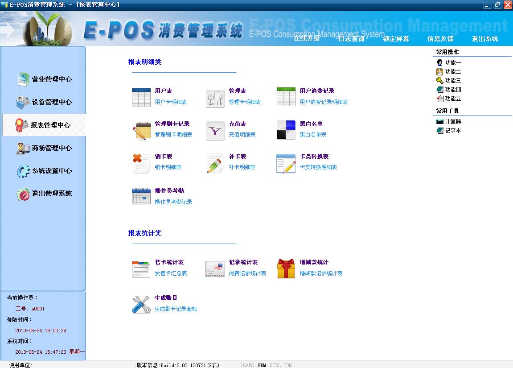This screenshot has width=513, height=368.
Task: Click the 用户表 table icon
Action: click(141, 97)
